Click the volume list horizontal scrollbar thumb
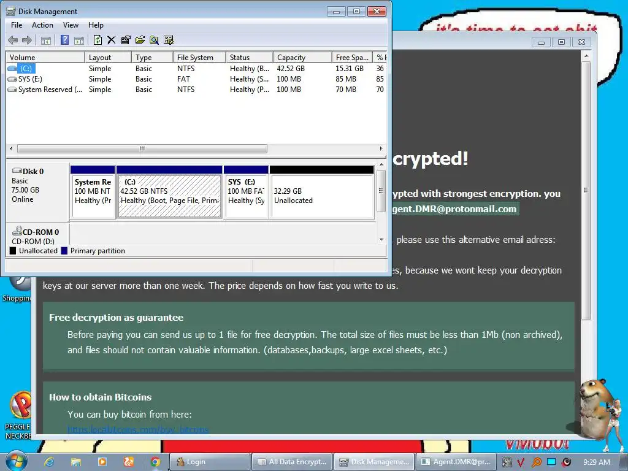 [142, 148]
